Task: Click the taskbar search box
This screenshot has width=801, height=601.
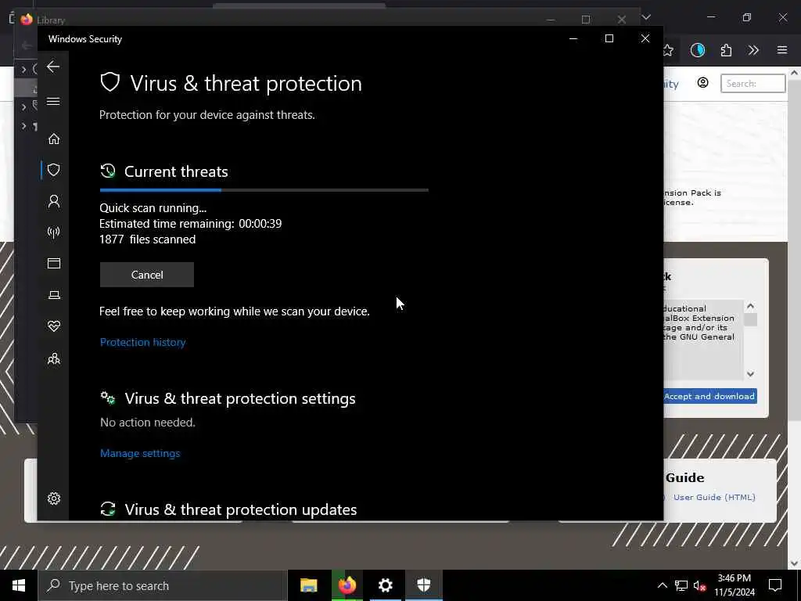Action: (163, 585)
